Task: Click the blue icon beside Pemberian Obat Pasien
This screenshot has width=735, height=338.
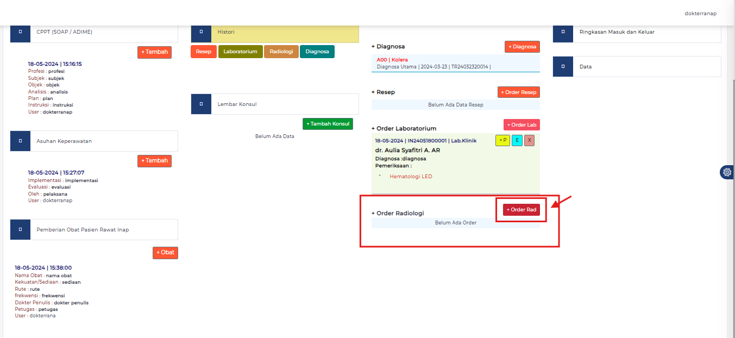Action: [21, 229]
